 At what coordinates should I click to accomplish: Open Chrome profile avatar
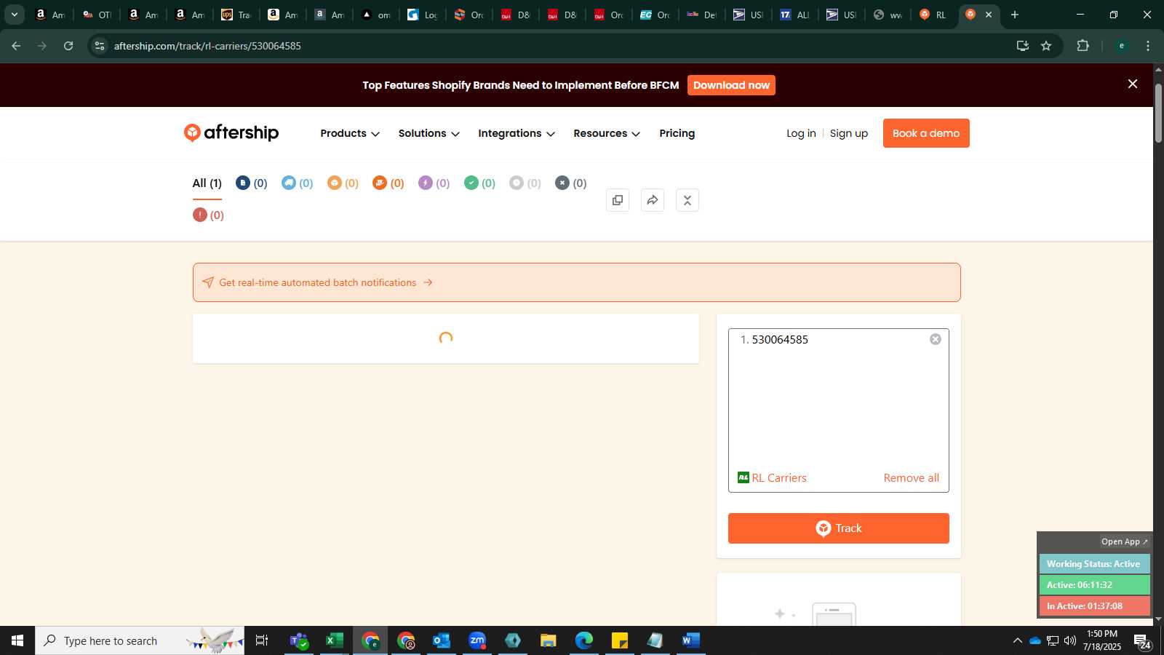pyautogui.click(x=1122, y=46)
